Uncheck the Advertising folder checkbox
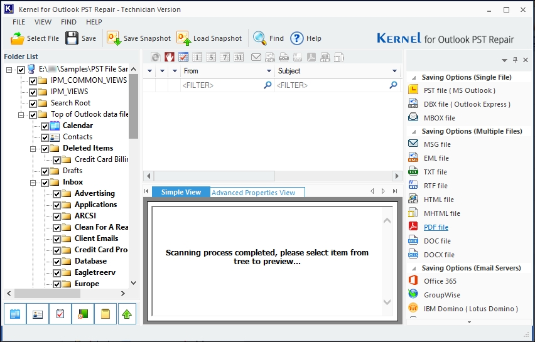535x342 pixels. (57, 194)
